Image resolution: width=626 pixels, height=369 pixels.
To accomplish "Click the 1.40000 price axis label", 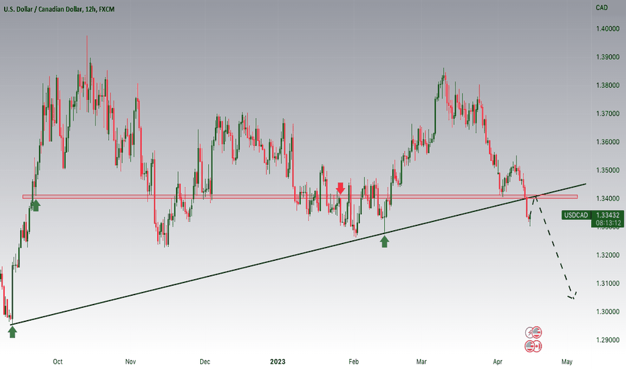I will pyautogui.click(x=608, y=29).
